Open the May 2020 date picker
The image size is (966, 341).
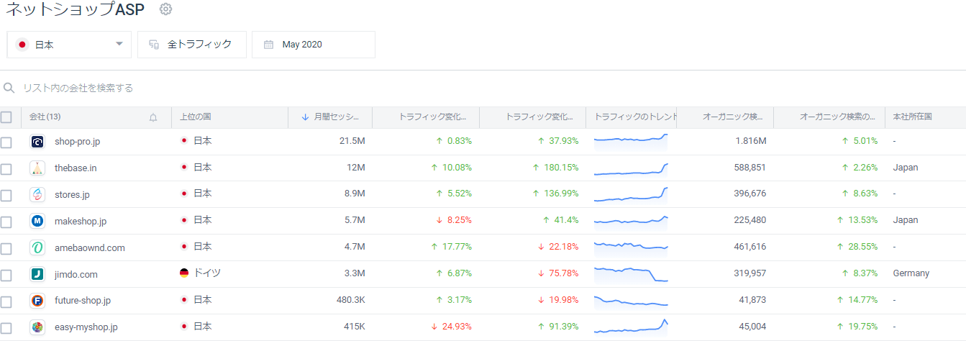point(313,45)
